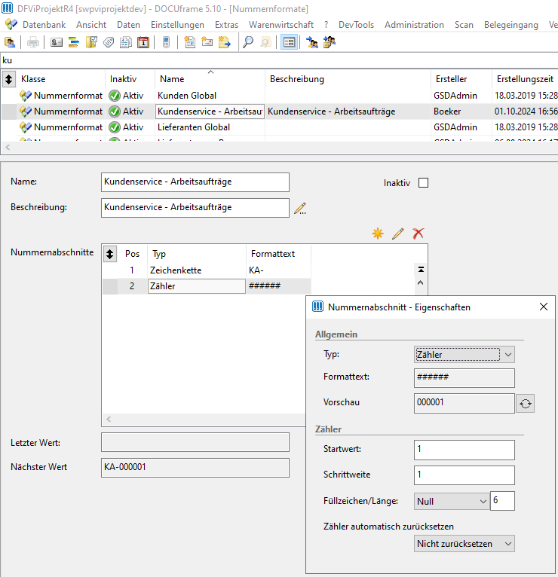Click the assign users arrow toolbar icon

pos(312,43)
